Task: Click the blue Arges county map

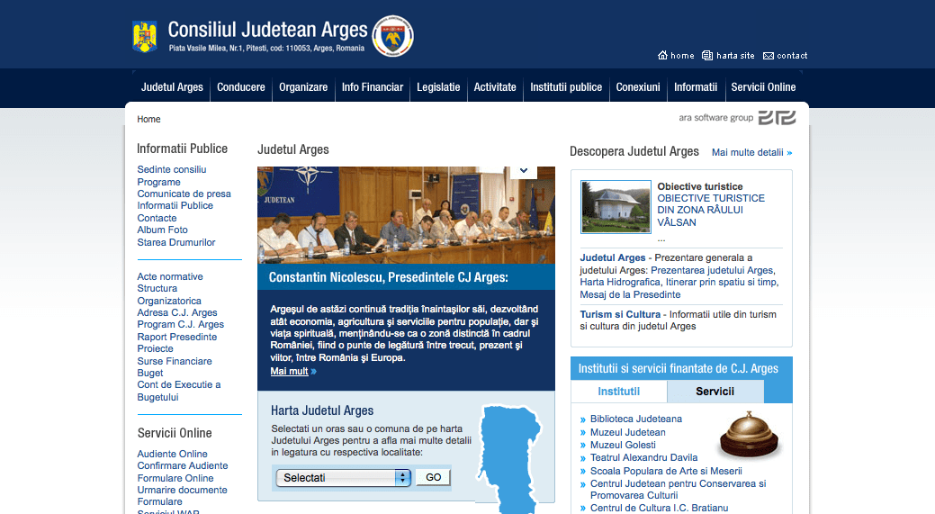Action: click(x=508, y=459)
